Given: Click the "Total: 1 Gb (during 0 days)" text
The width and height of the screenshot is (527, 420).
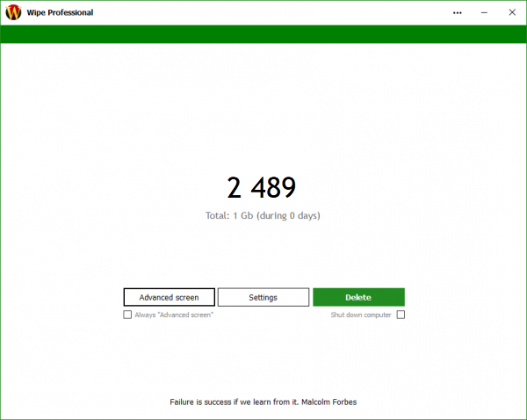Looking at the screenshot, I should [263, 215].
